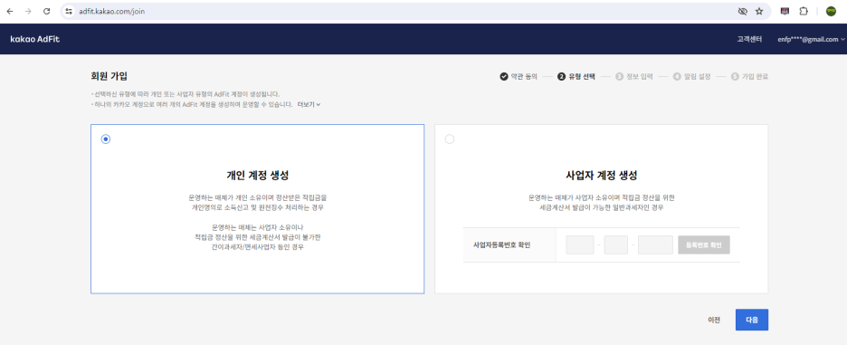Screen dimensions: 847x345
Task: Click the 가입 완료 step indicator
Action: (x=750, y=77)
